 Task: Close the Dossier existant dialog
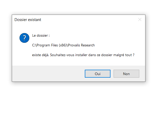click(x=140, y=20)
